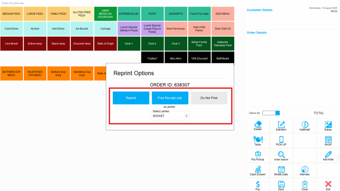Select the Ice Bucket tile
The image size is (340, 191).
point(82,29)
